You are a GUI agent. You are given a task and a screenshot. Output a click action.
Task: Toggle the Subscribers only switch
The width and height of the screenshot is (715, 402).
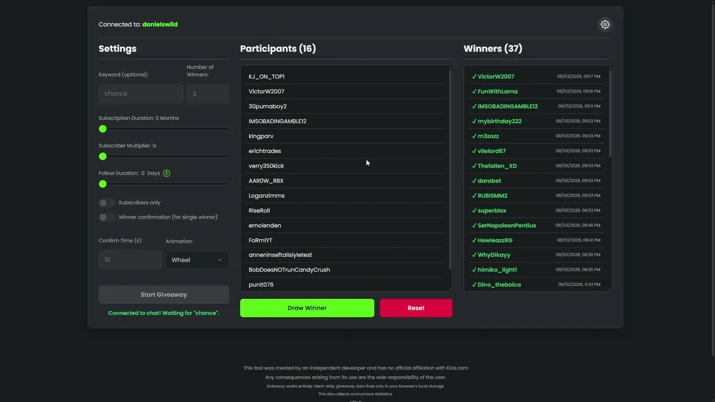click(x=106, y=203)
